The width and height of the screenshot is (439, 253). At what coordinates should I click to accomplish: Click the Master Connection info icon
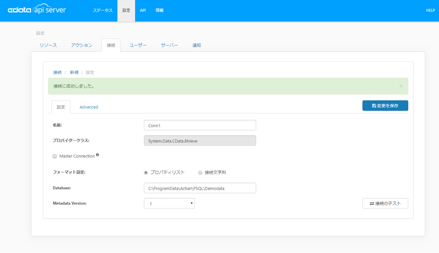click(98, 155)
